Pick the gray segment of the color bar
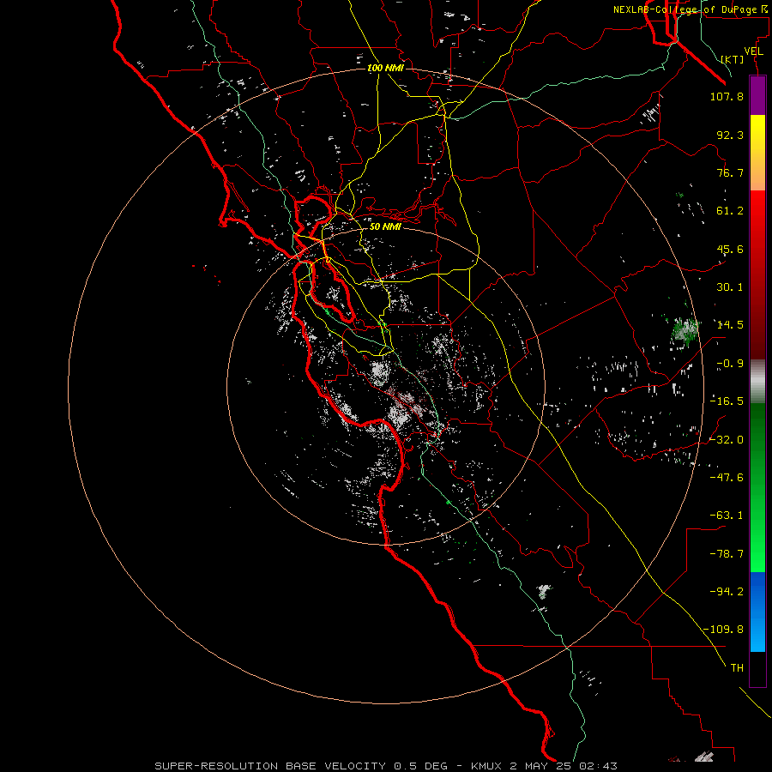Viewport: 772px width, 772px height. tap(757, 381)
